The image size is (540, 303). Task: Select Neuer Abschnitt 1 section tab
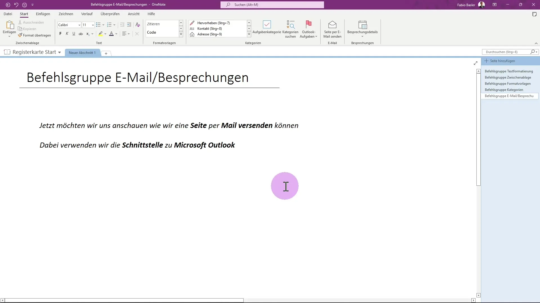[x=82, y=53]
